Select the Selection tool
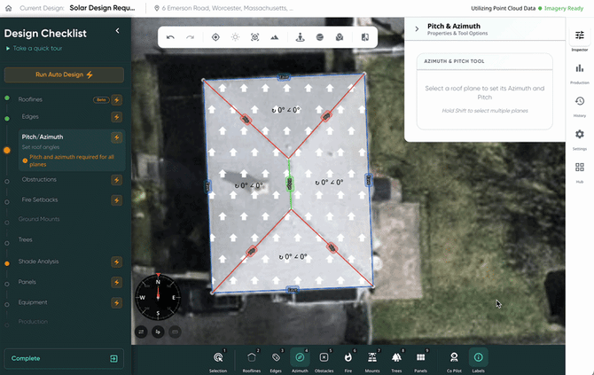Viewport: 594px width, 375px height. pyautogui.click(x=218, y=362)
